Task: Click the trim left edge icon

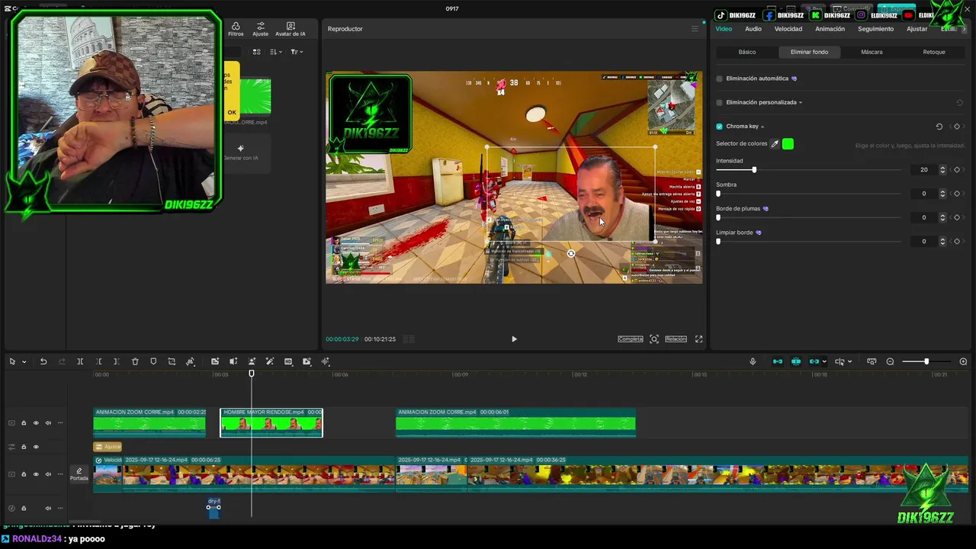Action: click(98, 361)
